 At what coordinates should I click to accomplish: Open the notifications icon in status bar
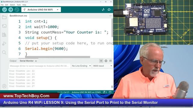point(105,92)
